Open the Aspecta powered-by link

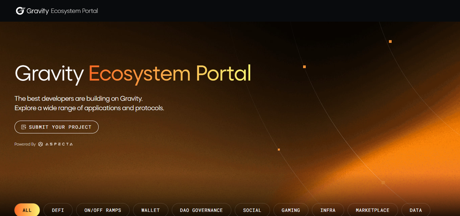click(x=55, y=144)
